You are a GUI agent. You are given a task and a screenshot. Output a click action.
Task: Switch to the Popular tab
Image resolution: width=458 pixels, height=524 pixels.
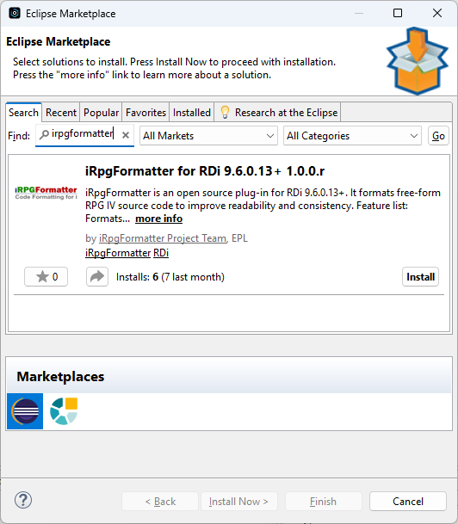(x=101, y=112)
